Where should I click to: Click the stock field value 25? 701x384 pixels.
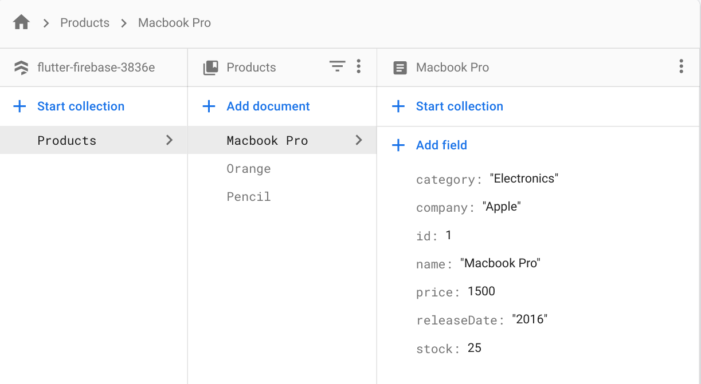[x=475, y=348]
